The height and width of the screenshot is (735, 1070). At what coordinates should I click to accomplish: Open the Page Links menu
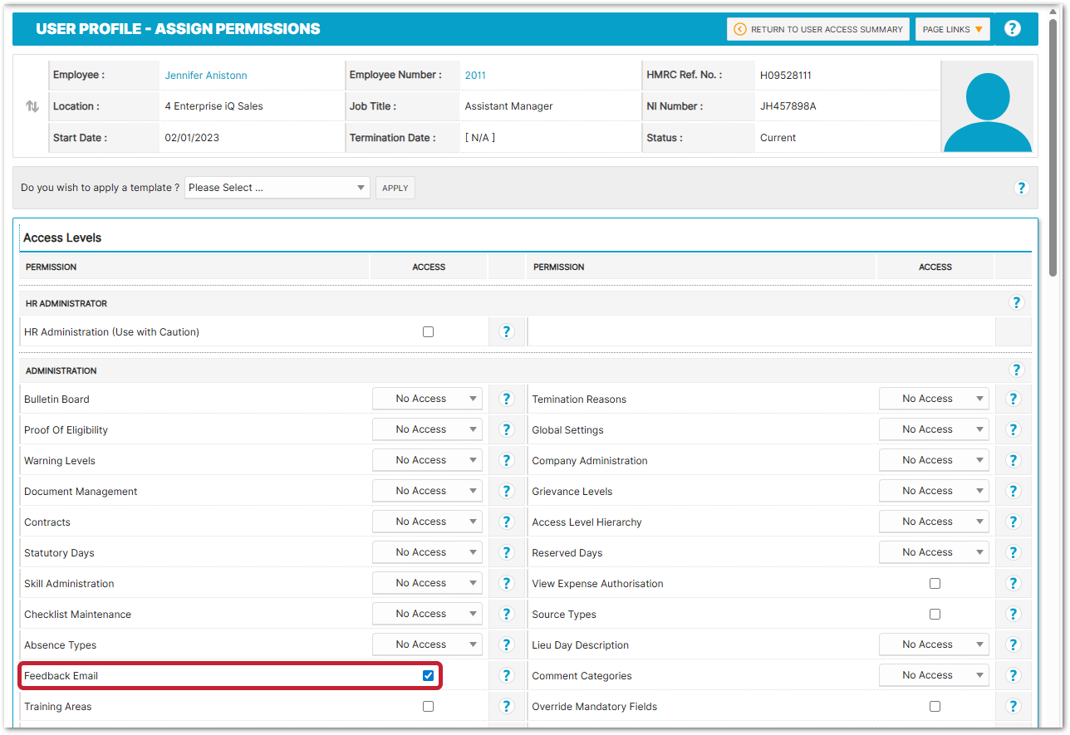coord(952,29)
